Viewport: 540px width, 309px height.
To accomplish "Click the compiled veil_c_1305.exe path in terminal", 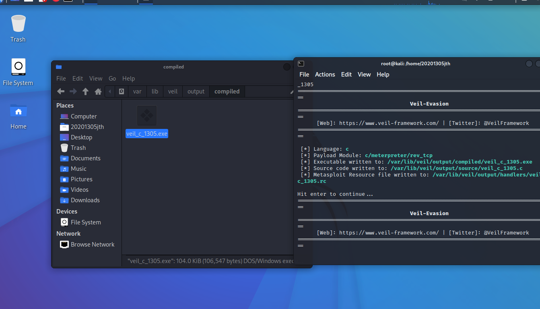I will [x=460, y=162].
